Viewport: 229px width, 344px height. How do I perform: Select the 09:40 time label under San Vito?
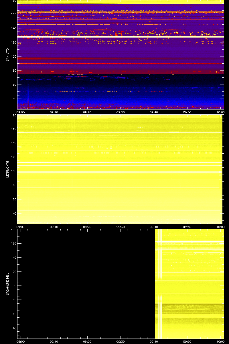[x=154, y=112]
